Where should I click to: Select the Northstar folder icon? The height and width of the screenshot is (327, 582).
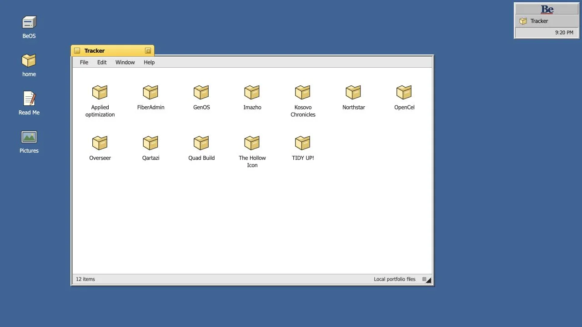pos(353,92)
